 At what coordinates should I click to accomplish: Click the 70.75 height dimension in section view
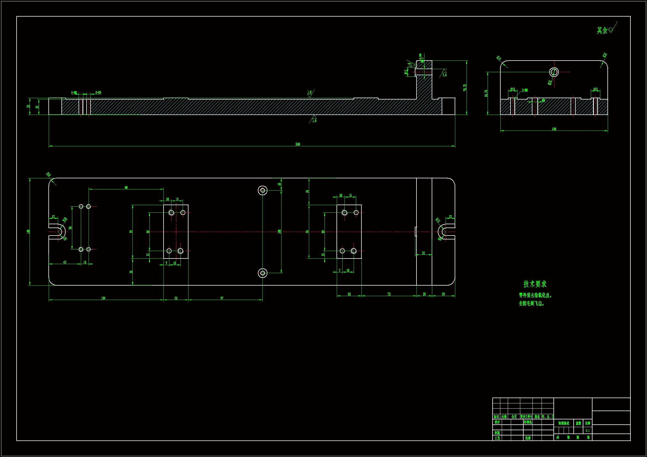(x=465, y=87)
